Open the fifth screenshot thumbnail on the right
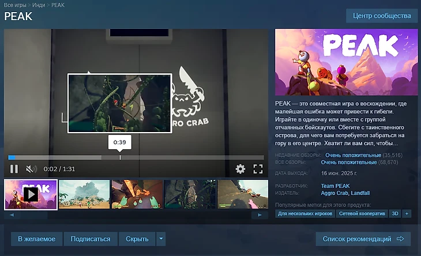Screen dimensions: 421x256 point(243,194)
